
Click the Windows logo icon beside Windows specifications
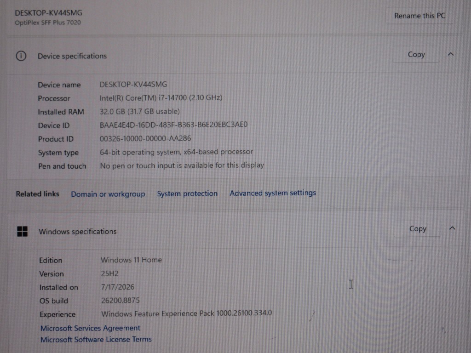[22, 232]
